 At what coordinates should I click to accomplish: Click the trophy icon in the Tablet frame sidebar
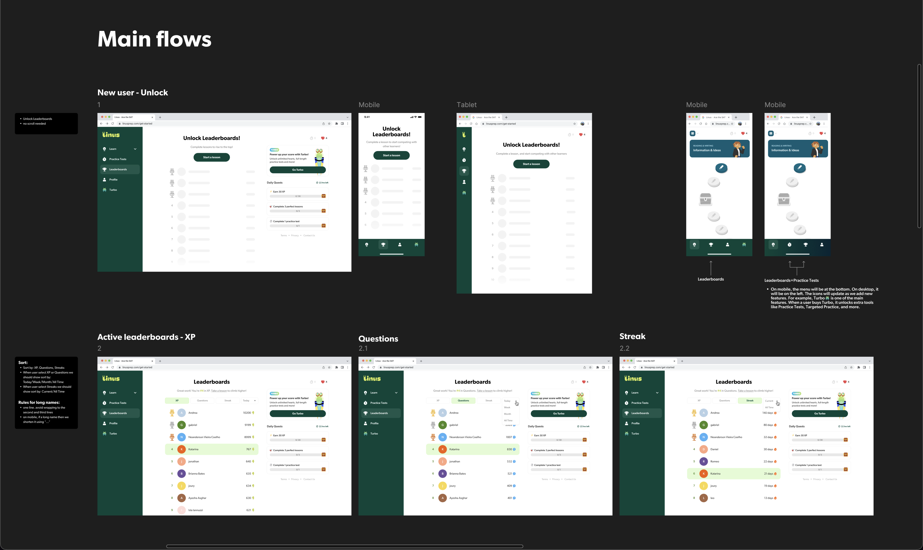464,171
